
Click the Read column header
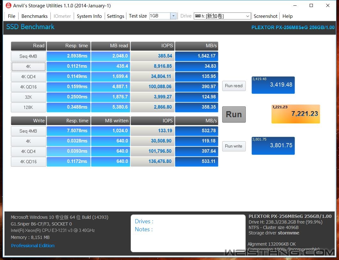(28, 46)
